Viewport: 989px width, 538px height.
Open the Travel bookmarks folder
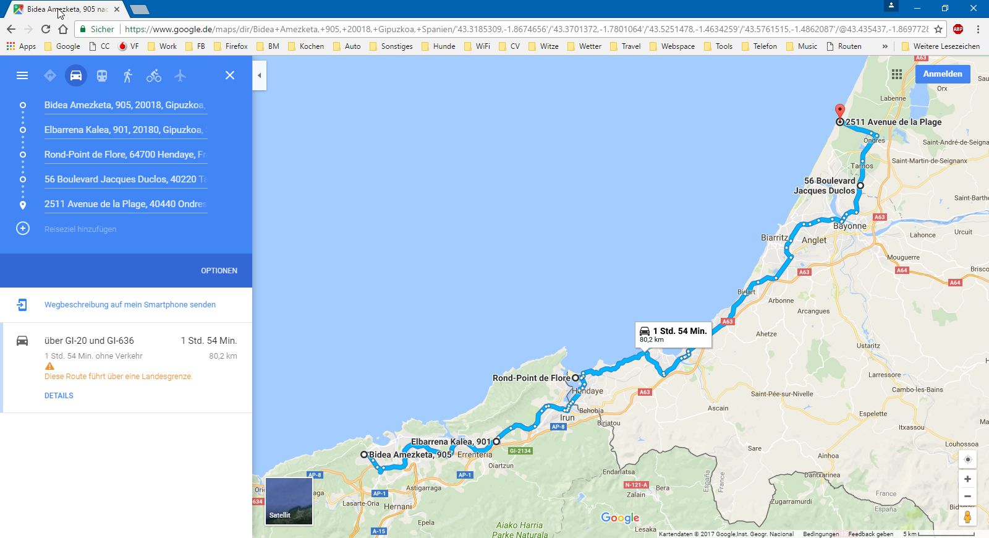click(x=626, y=46)
